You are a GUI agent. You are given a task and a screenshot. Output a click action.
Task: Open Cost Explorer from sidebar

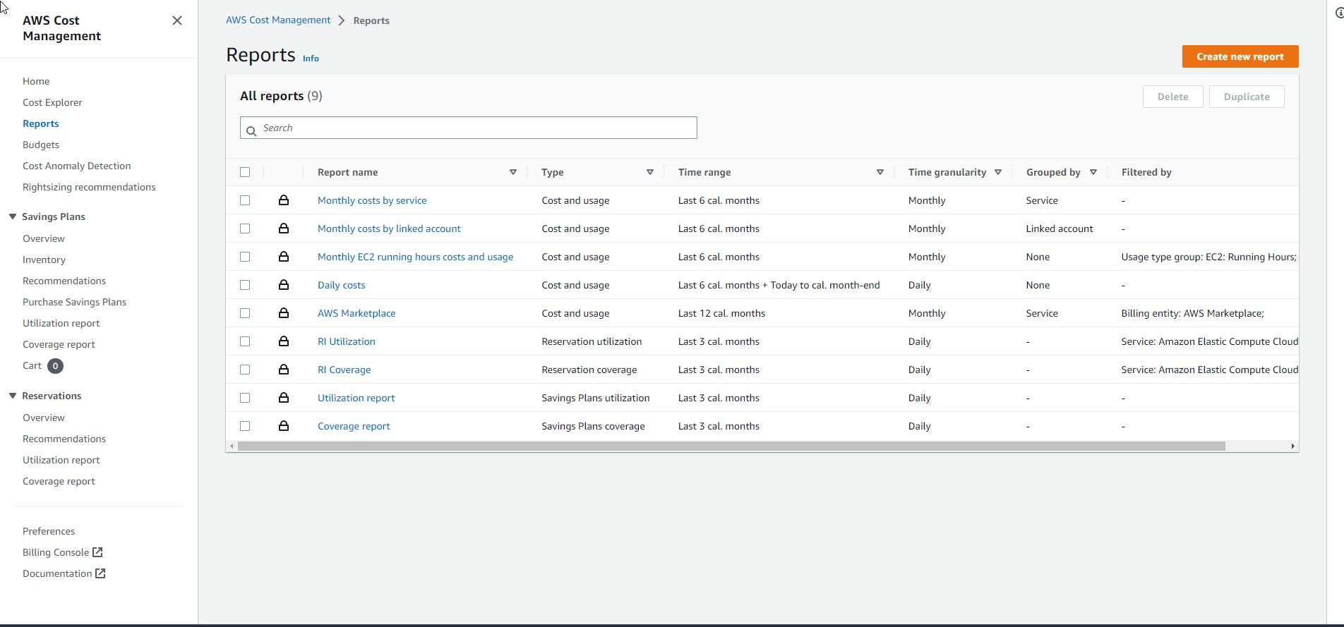(x=52, y=102)
